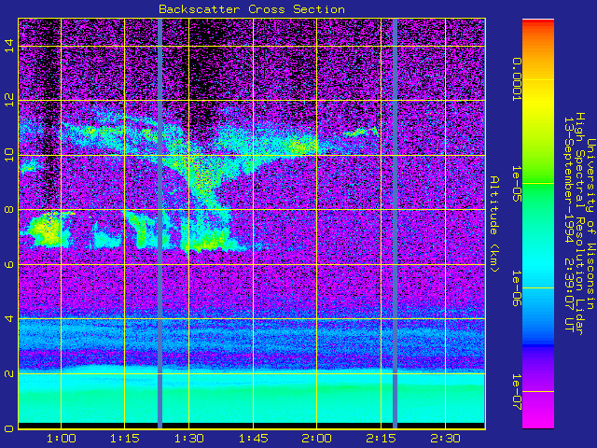Click the 1e-07 colorbar label

tap(516, 392)
